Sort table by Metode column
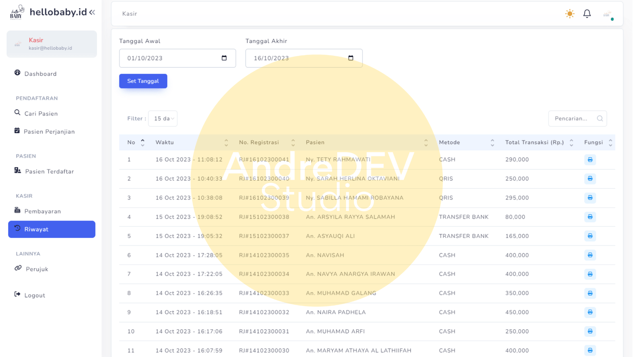 (492, 142)
